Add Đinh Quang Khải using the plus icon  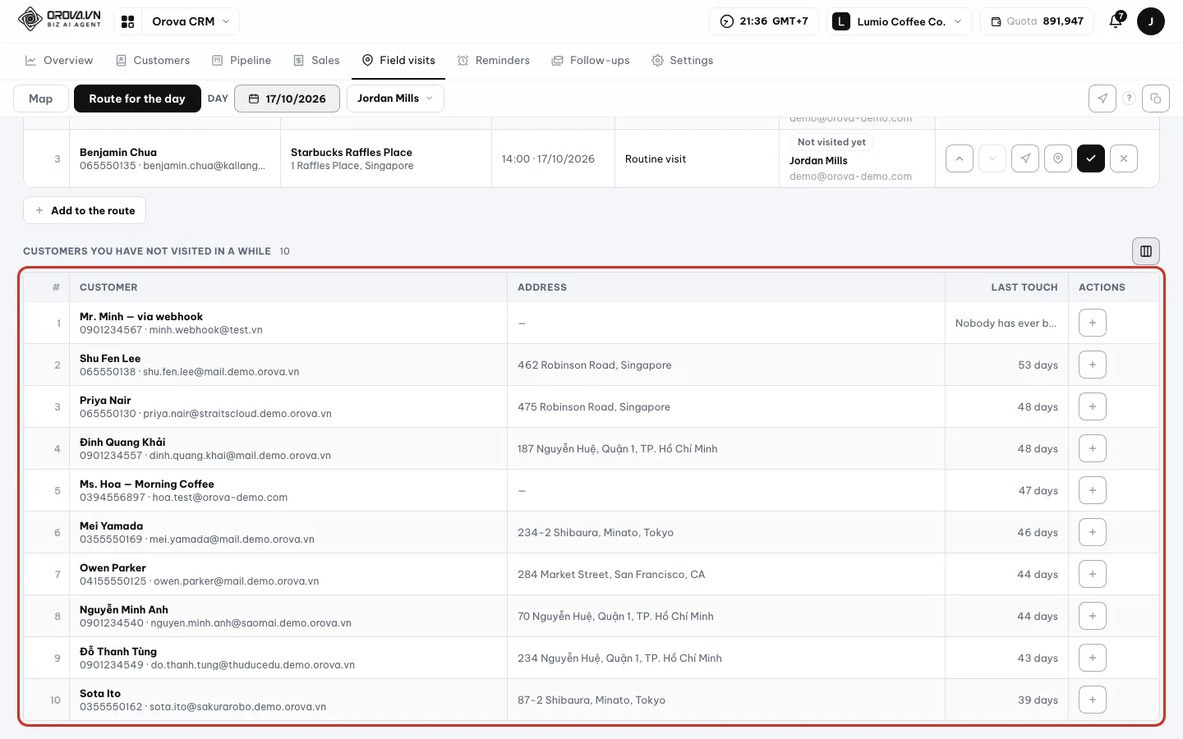pos(1093,448)
